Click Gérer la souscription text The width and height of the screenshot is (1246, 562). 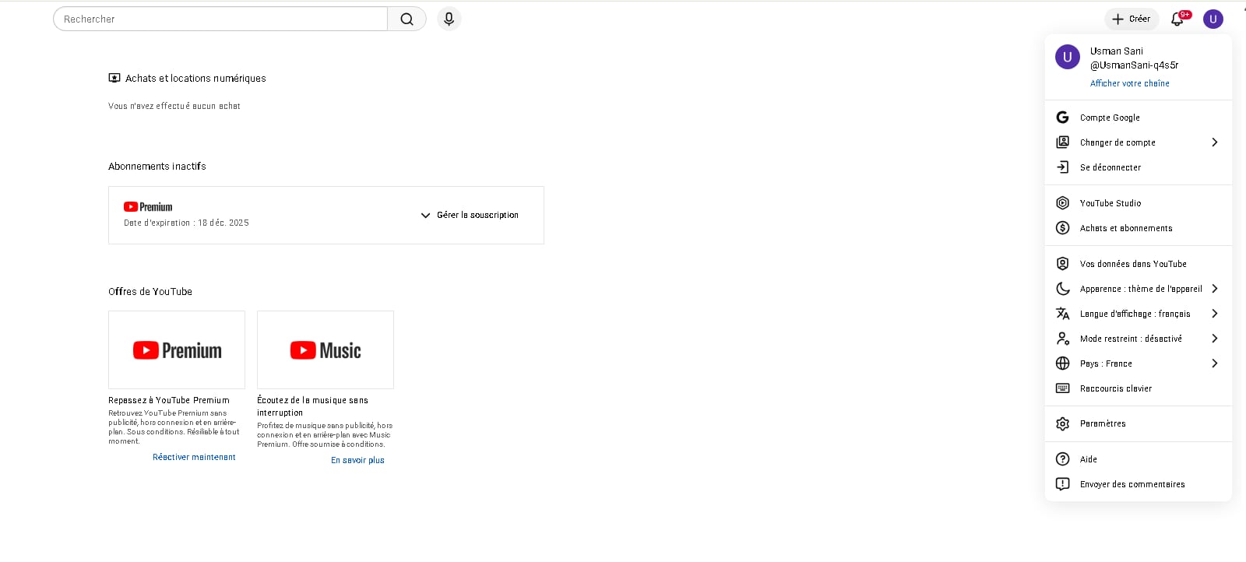click(x=477, y=215)
